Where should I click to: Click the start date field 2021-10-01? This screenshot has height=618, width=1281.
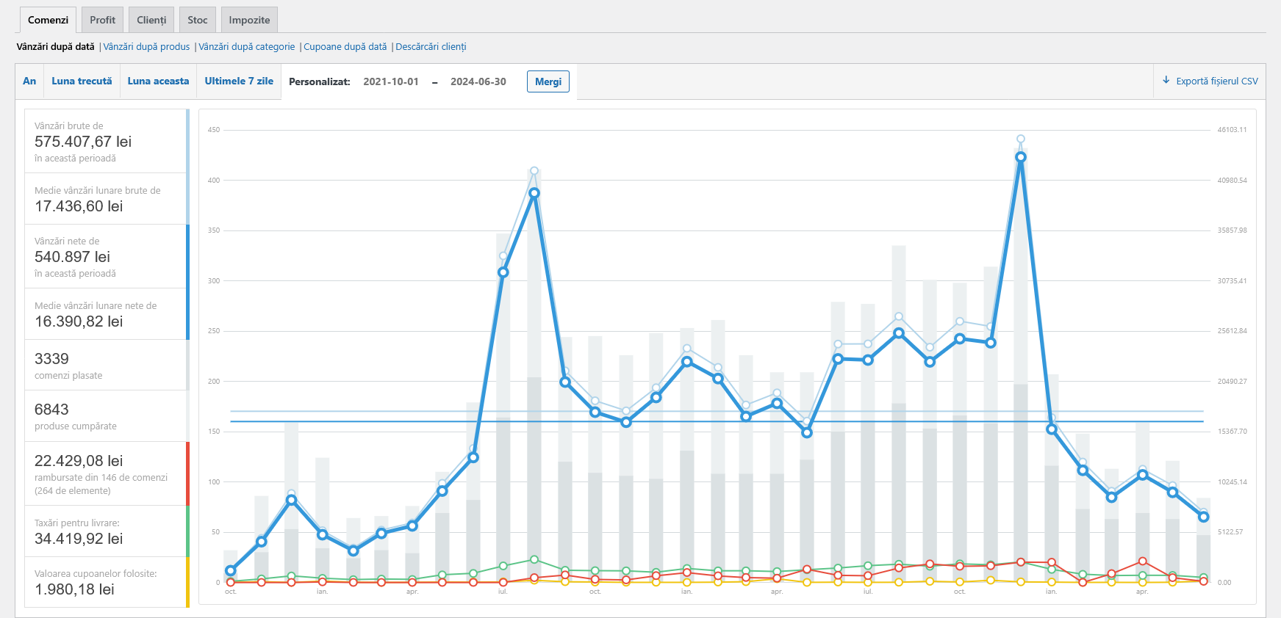point(391,81)
